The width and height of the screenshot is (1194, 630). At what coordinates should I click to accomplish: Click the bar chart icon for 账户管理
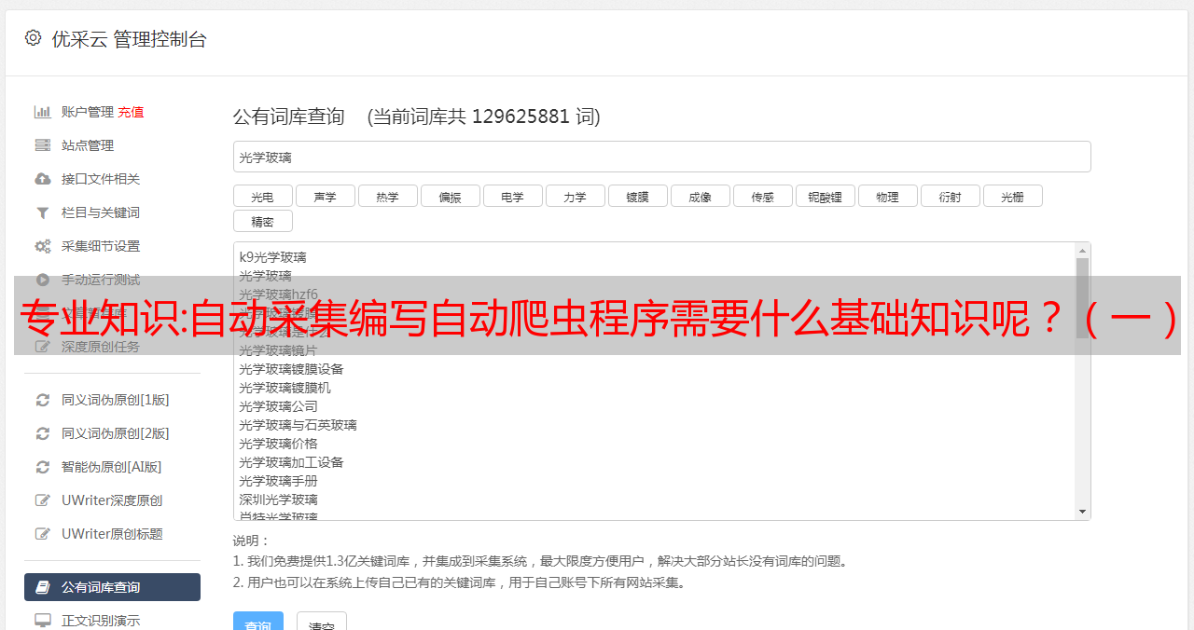42,112
